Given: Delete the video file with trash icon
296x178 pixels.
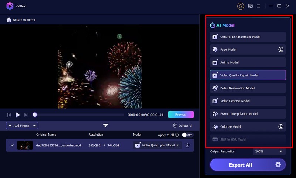Looking at the screenshot, I should coord(188,145).
